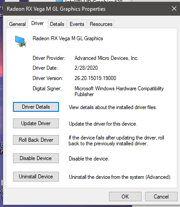180x207 pixels.
Task: Open the Resources tab
Action: tap(101, 24)
